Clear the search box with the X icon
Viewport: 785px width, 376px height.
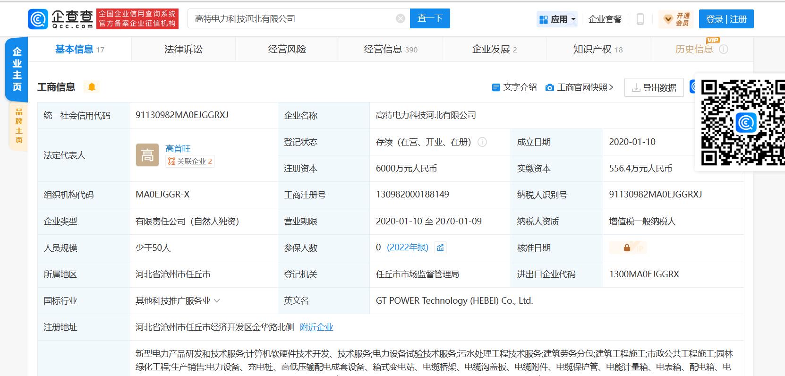tap(401, 18)
